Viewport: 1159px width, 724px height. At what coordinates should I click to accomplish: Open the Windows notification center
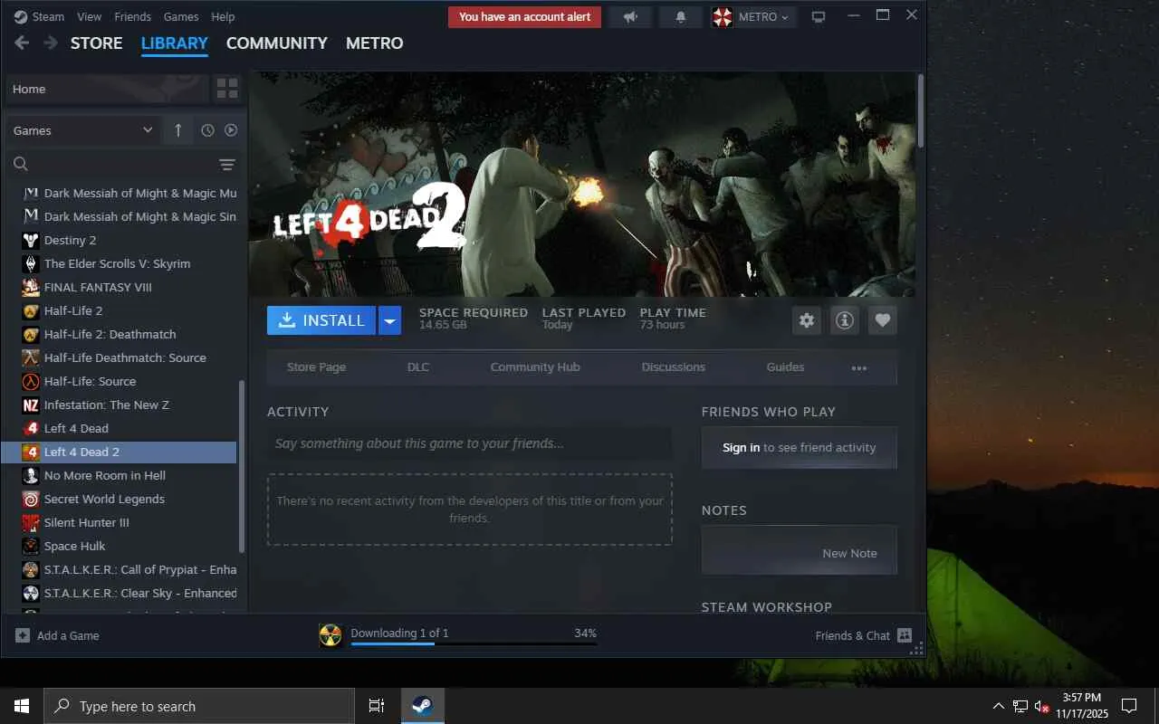coord(1129,706)
